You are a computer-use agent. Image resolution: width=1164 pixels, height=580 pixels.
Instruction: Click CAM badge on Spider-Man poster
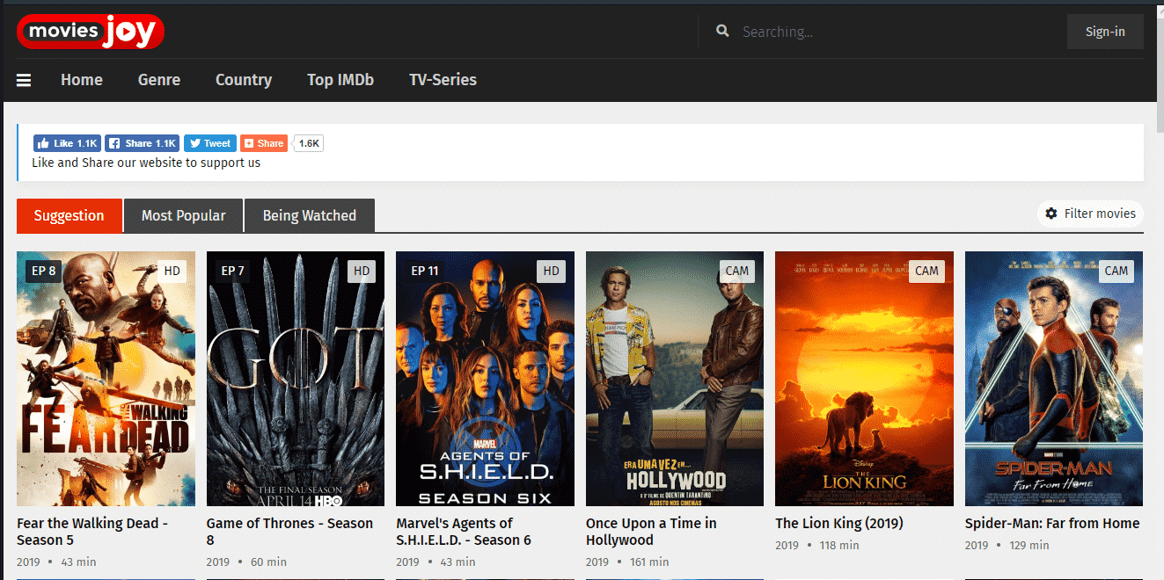pos(1116,271)
